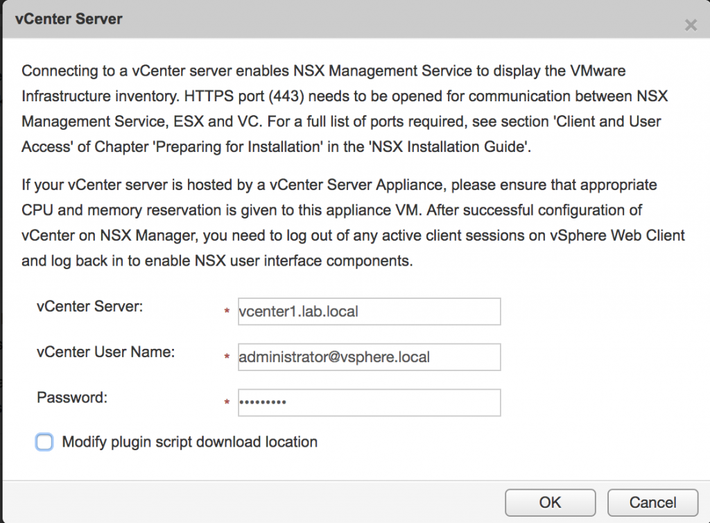The width and height of the screenshot is (710, 523).
Task: Dismiss dialog with Cancel button
Action: click(x=652, y=503)
